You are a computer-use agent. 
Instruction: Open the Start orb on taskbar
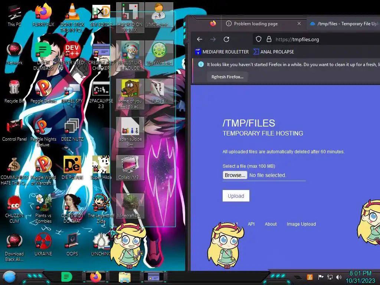(x=10, y=277)
